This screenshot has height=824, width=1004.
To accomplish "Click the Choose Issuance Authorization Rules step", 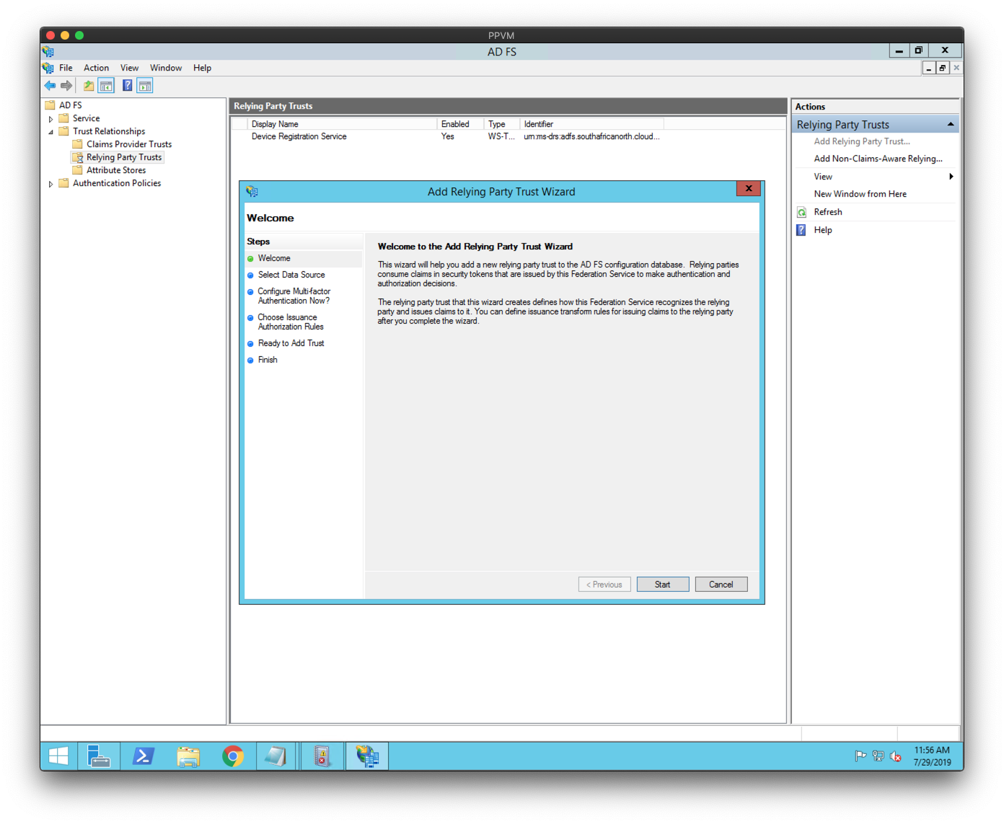I will click(x=291, y=322).
